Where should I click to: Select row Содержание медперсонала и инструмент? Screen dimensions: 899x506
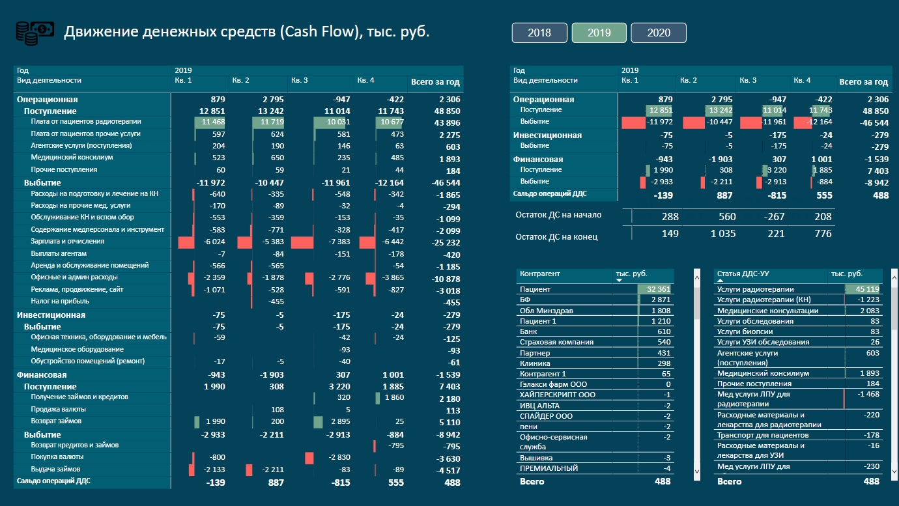[x=238, y=230]
